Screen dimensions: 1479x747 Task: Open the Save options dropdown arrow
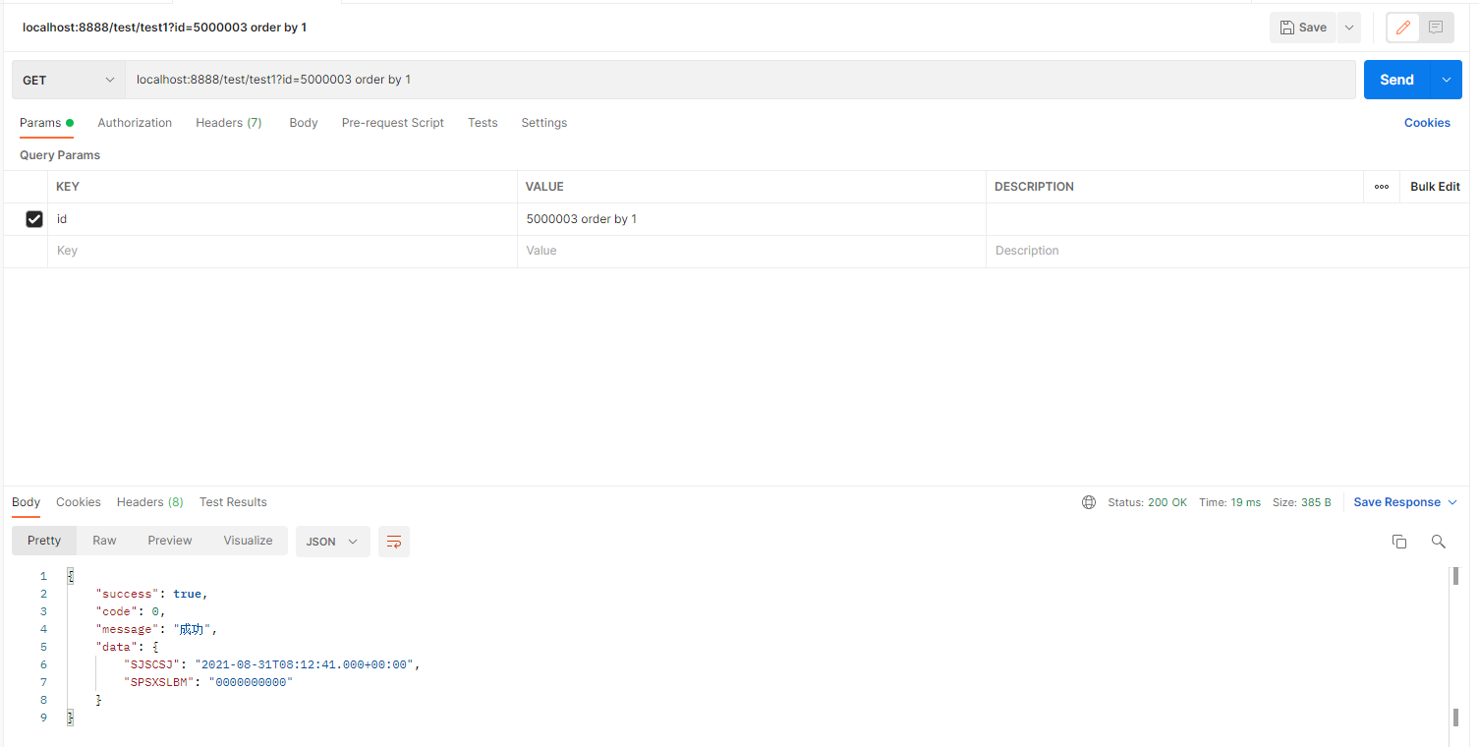[1349, 28]
